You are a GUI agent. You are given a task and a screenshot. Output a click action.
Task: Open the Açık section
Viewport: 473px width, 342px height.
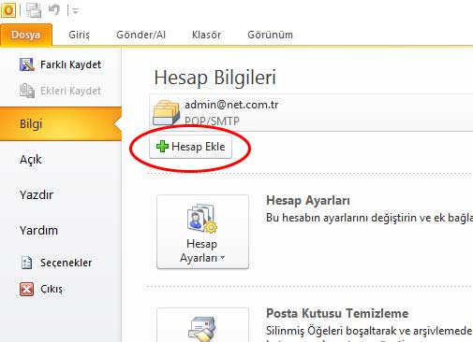(x=31, y=160)
